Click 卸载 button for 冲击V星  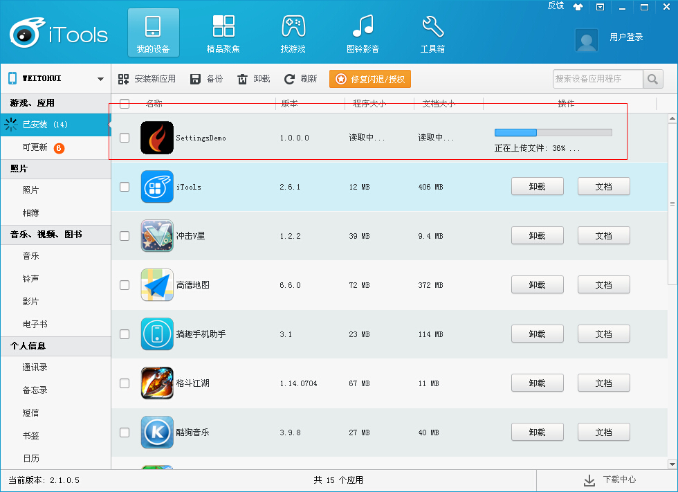538,236
